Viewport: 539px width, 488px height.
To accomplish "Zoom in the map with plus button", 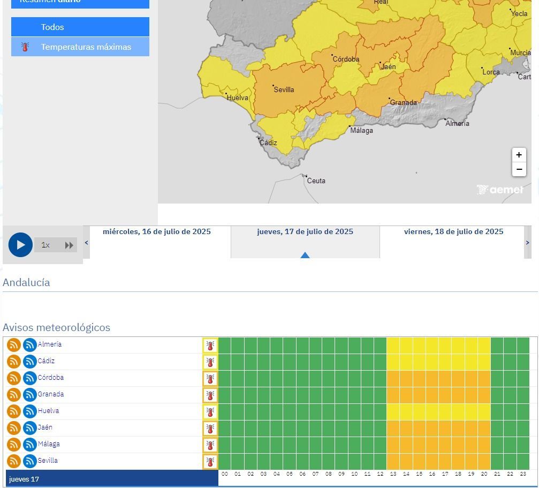I will [x=519, y=155].
